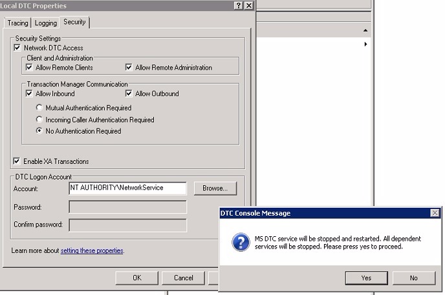Viewport: 445px width, 295px height.
Task: Toggle Allow Outbound checkbox
Action: [x=129, y=94]
